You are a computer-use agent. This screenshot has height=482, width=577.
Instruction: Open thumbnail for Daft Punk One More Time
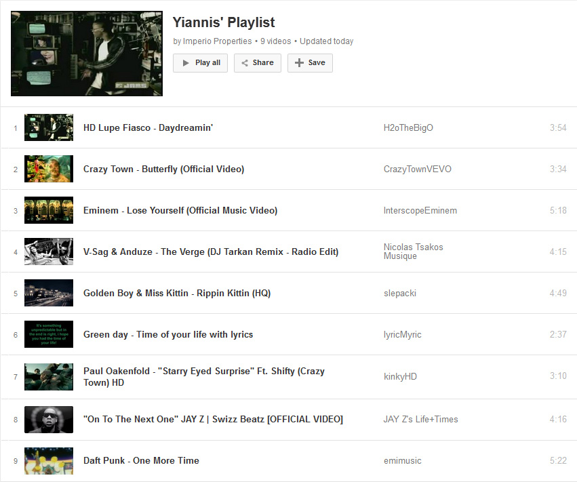(49, 461)
